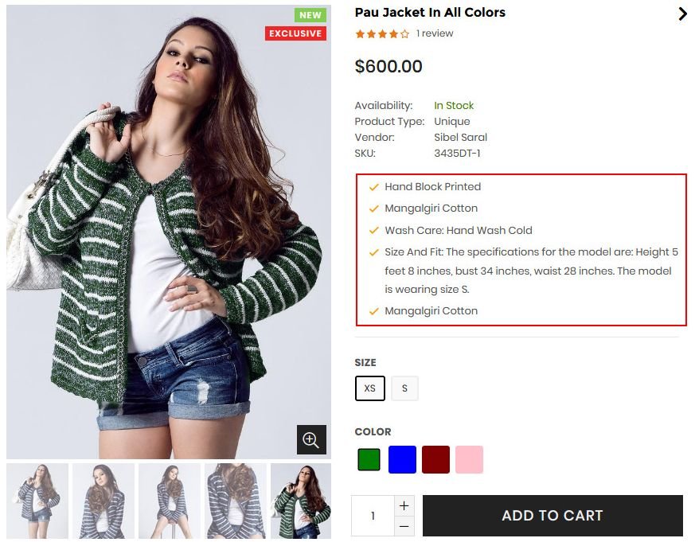
Task: Choose the blue color swatch
Action: [x=402, y=460]
